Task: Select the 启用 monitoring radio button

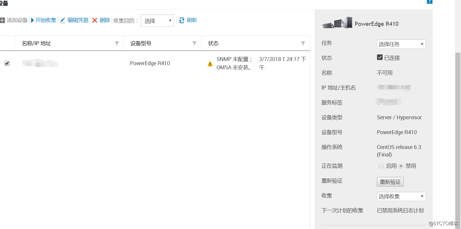Action: click(381, 166)
